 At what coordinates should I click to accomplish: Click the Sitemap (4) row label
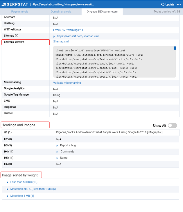[11, 35]
